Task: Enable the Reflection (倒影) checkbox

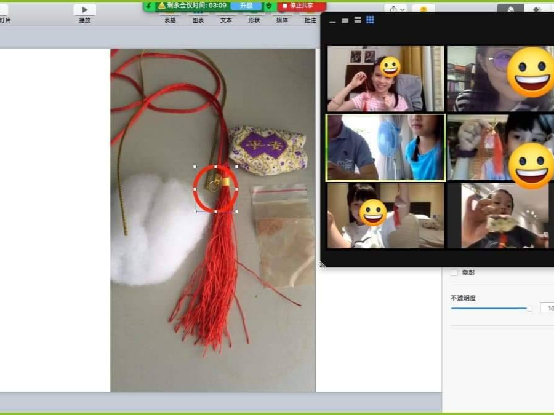Action: click(x=454, y=272)
